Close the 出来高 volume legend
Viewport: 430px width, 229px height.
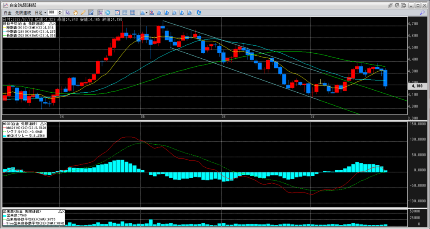(x=64, y=211)
